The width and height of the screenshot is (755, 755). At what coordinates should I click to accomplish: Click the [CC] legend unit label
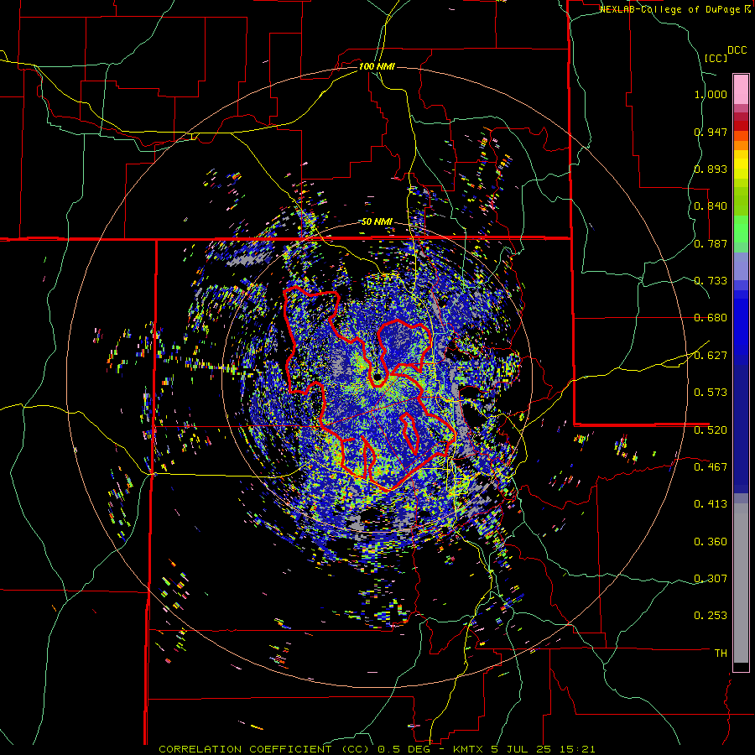pyautogui.click(x=716, y=58)
